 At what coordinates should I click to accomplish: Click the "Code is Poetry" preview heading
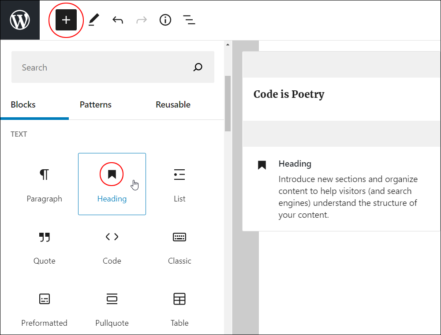click(x=289, y=94)
